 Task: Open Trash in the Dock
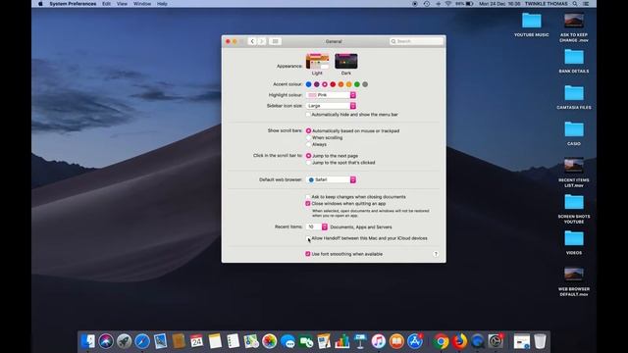pyautogui.click(x=540, y=341)
